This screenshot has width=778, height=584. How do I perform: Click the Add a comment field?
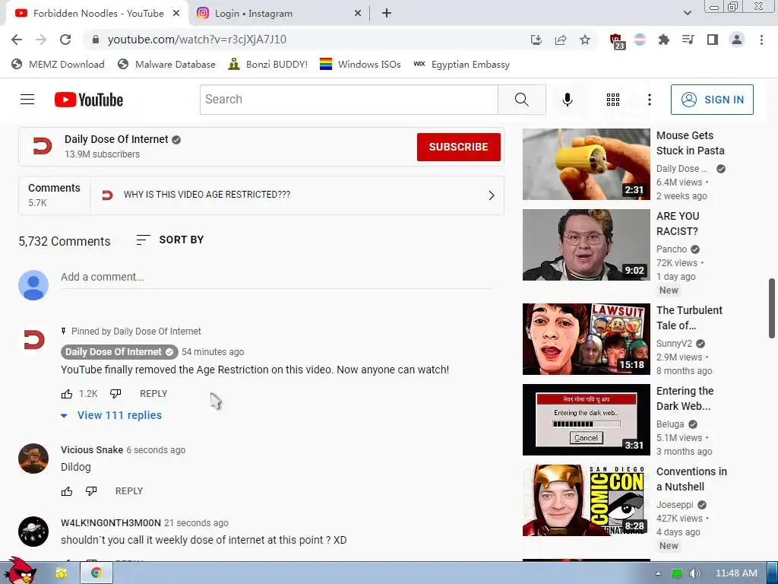tap(277, 278)
